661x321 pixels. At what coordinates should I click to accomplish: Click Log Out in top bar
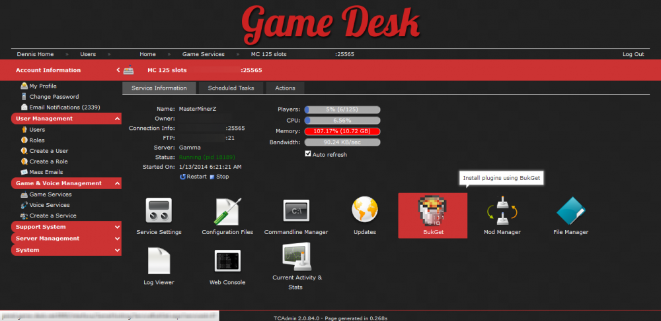pyautogui.click(x=633, y=54)
